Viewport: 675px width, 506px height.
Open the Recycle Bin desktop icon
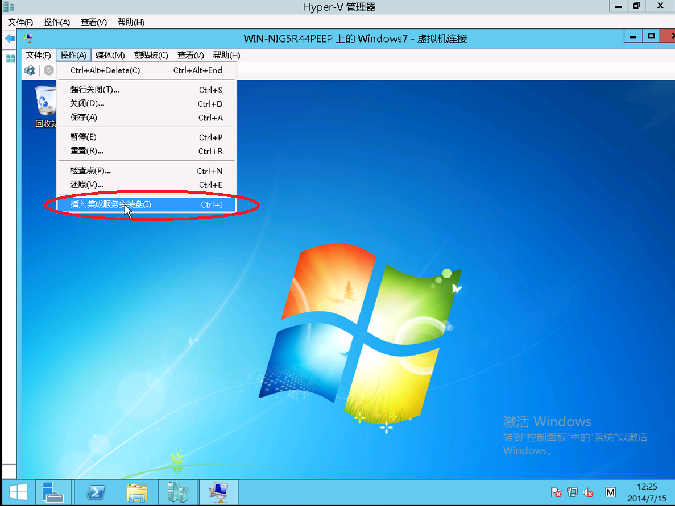45,107
